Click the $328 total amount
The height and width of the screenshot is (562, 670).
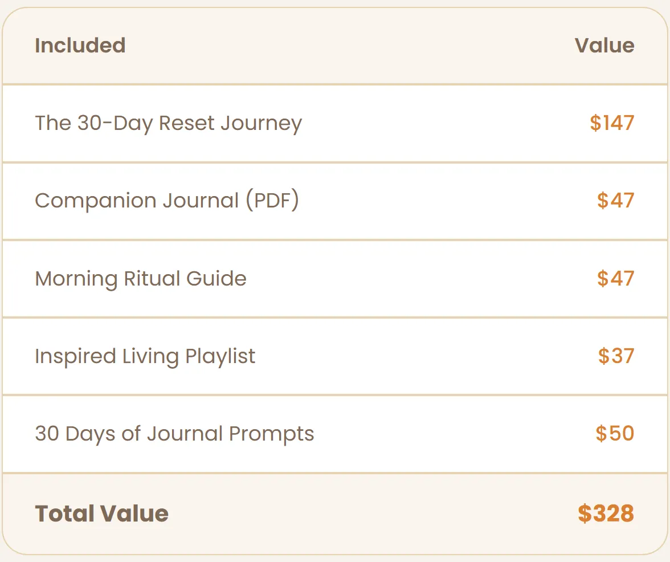pos(606,514)
